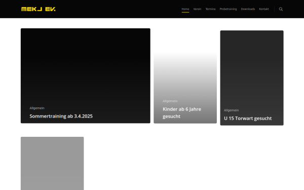The image size is (304, 190).
Task: Open the Verein menu item
Action: [x=197, y=9]
